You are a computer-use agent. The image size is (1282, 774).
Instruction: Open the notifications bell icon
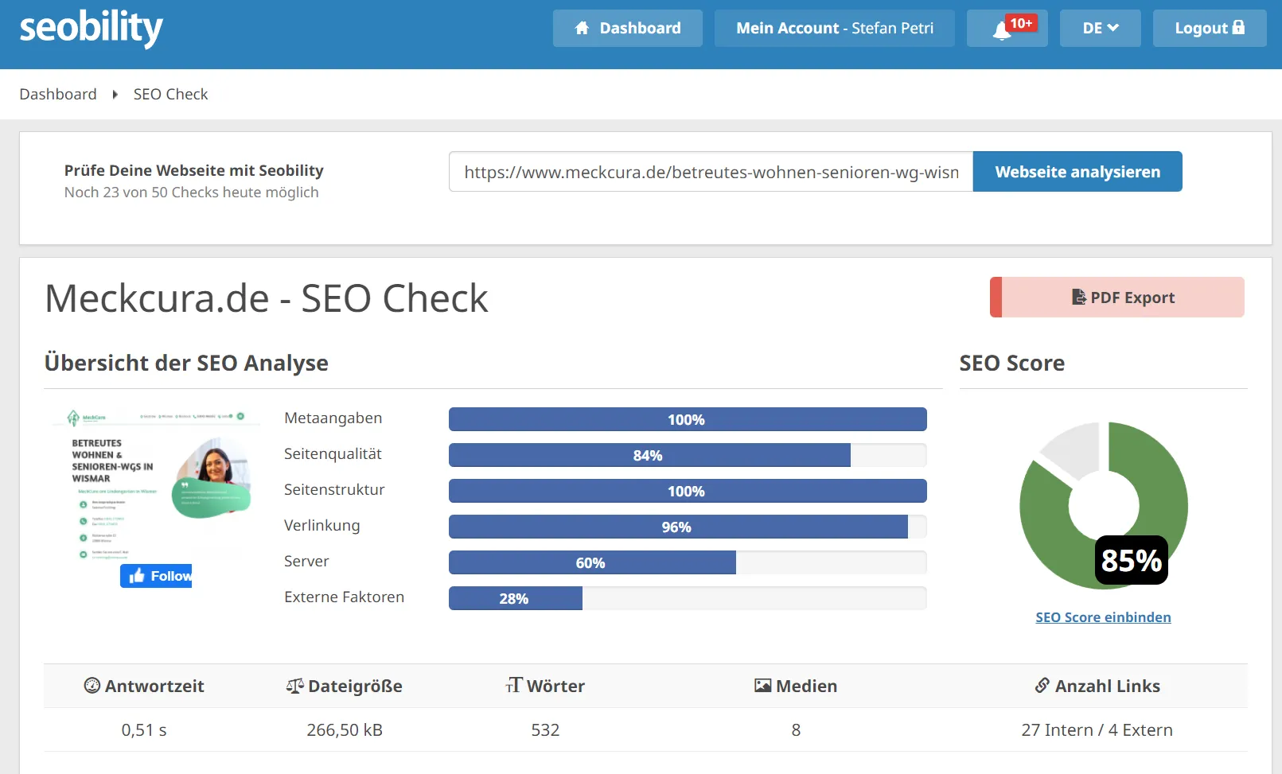(x=1002, y=31)
